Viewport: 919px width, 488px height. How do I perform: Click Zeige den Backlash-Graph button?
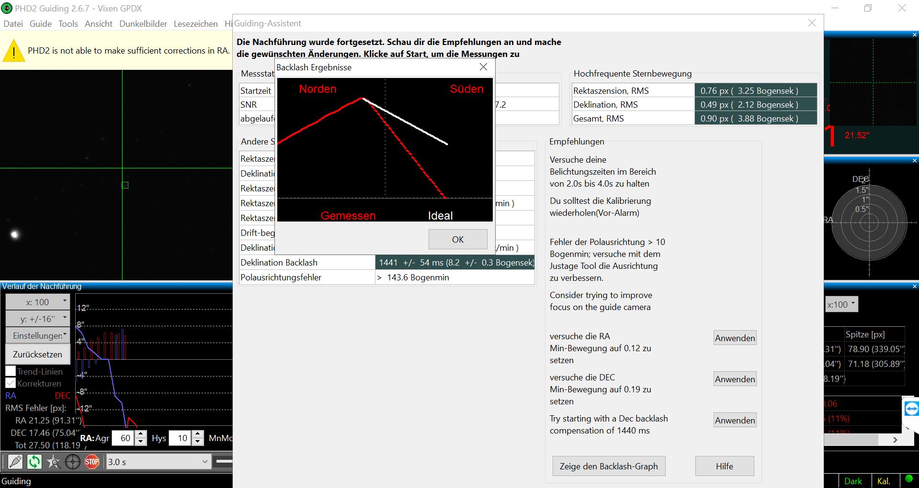point(609,466)
